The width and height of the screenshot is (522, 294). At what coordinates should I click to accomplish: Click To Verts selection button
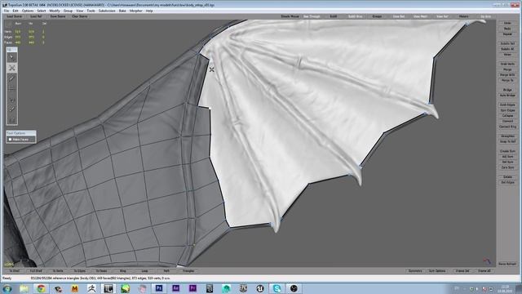click(x=58, y=271)
